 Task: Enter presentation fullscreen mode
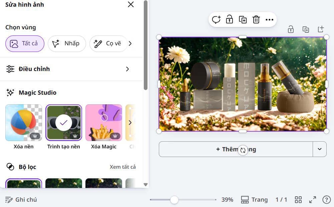pos(313,199)
